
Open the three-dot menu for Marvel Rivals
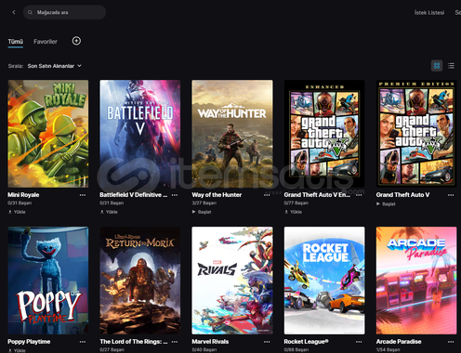tap(267, 342)
